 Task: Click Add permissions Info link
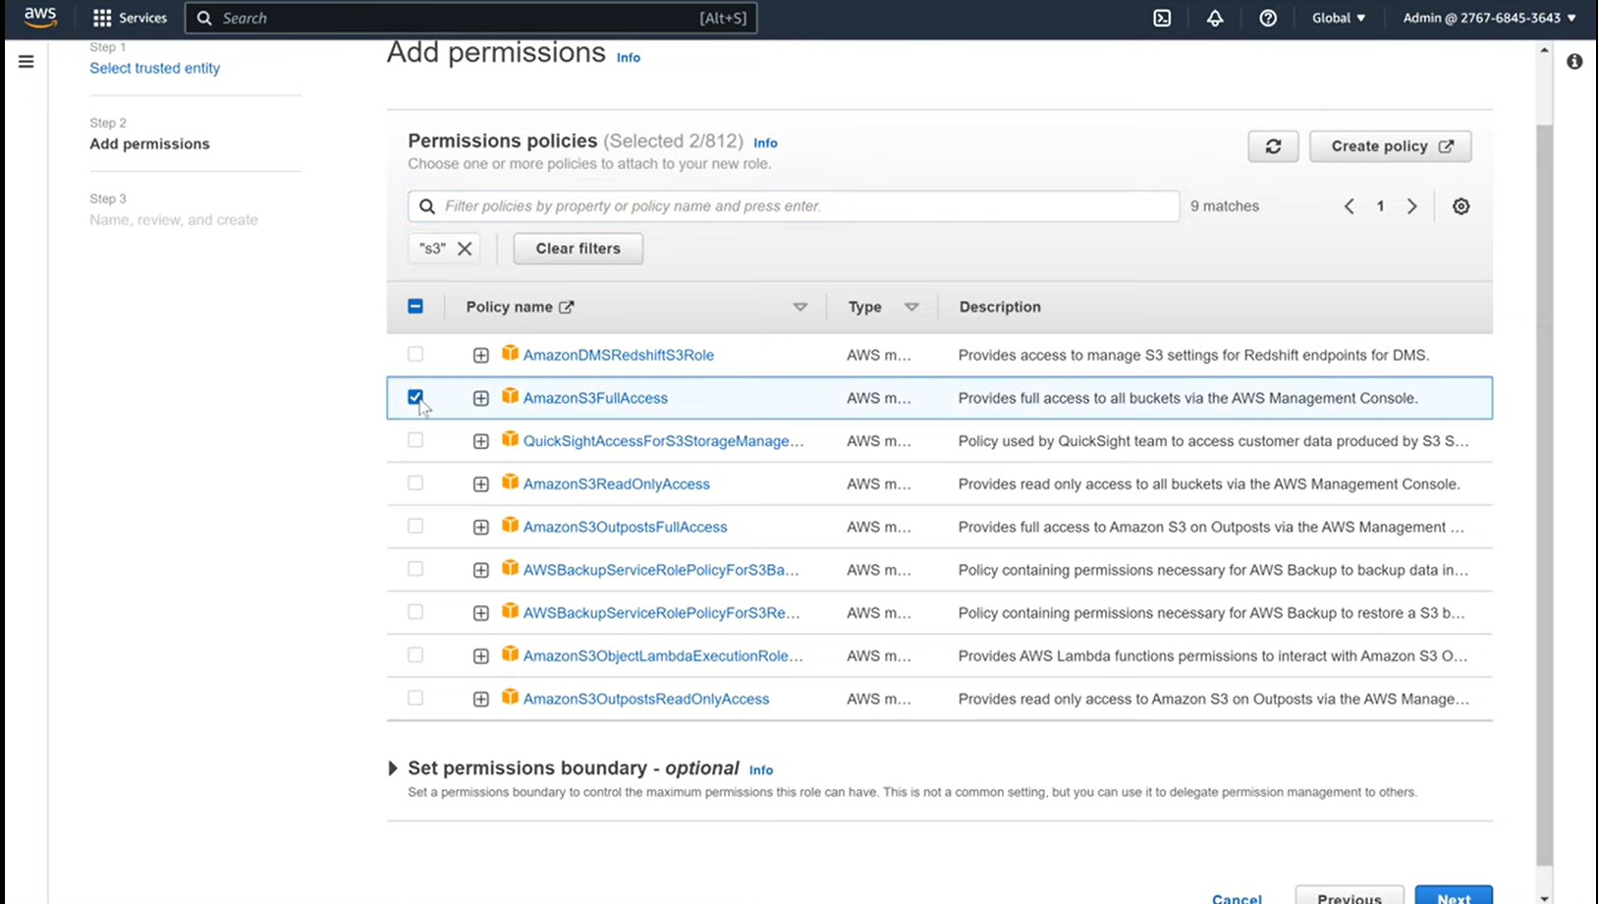click(x=629, y=58)
